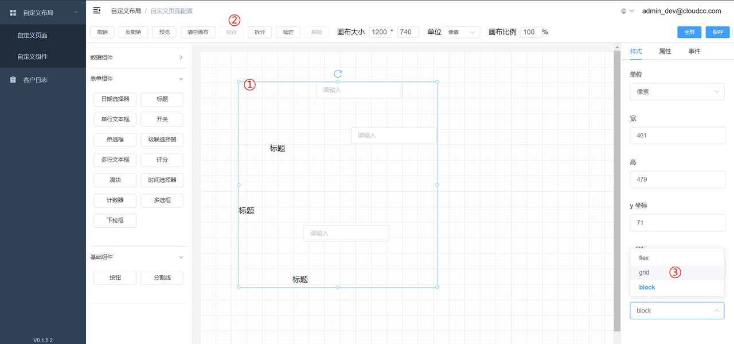Click the 清空画布 clear canvas button
734x344 pixels.
(198, 32)
